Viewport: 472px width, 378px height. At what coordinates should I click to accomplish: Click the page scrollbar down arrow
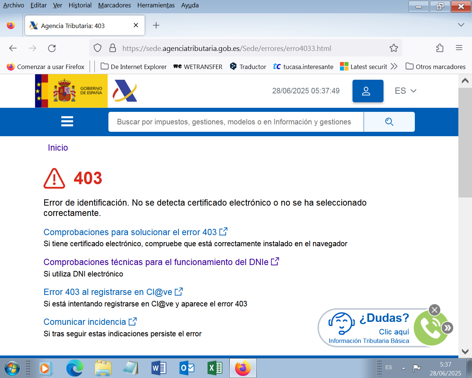coord(465,351)
